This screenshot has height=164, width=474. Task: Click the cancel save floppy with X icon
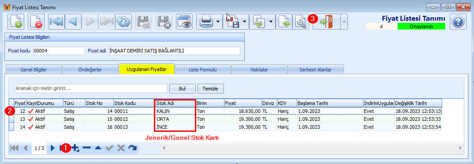pyautogui.click(x=164, y=22)
